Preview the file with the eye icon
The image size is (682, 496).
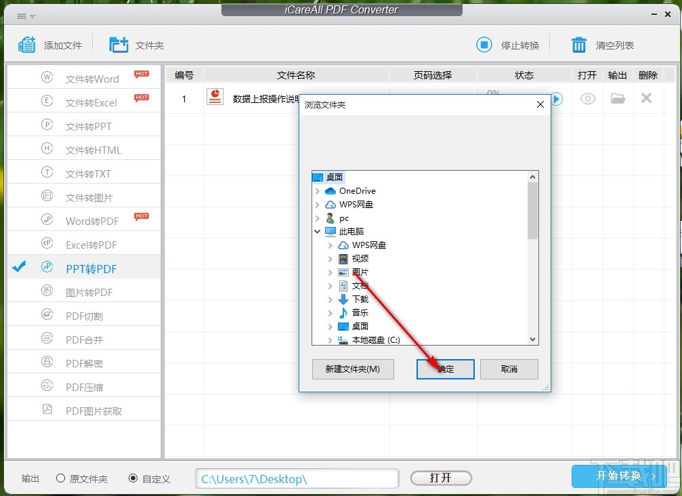587,98
